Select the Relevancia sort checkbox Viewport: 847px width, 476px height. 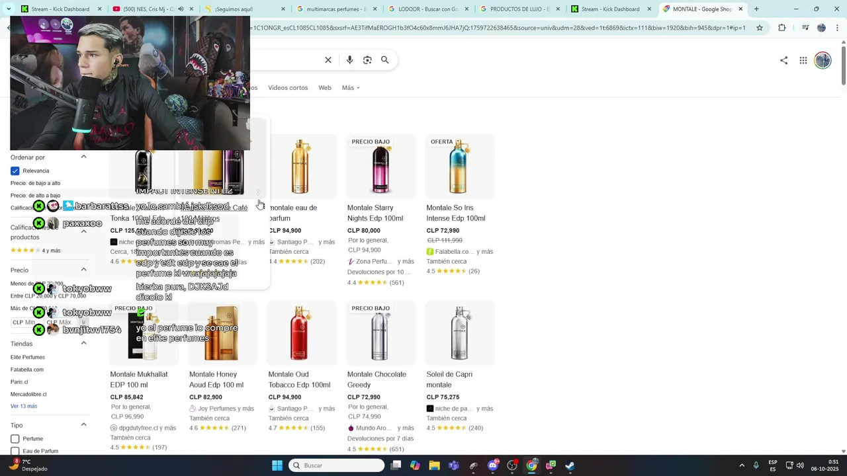(x=15, y=171)
